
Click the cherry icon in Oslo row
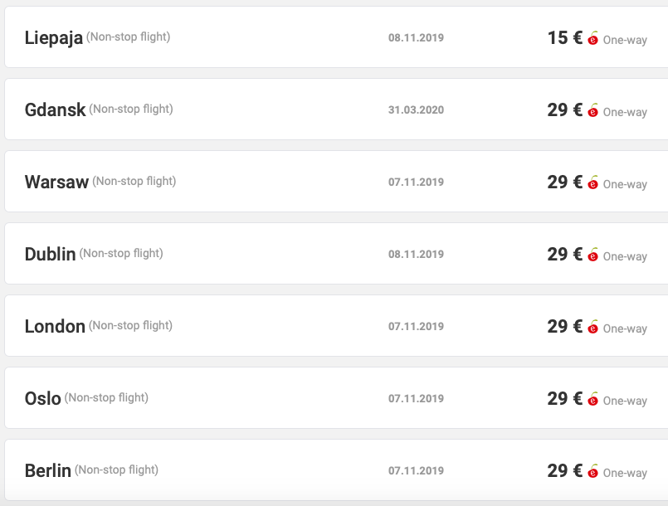593,399
